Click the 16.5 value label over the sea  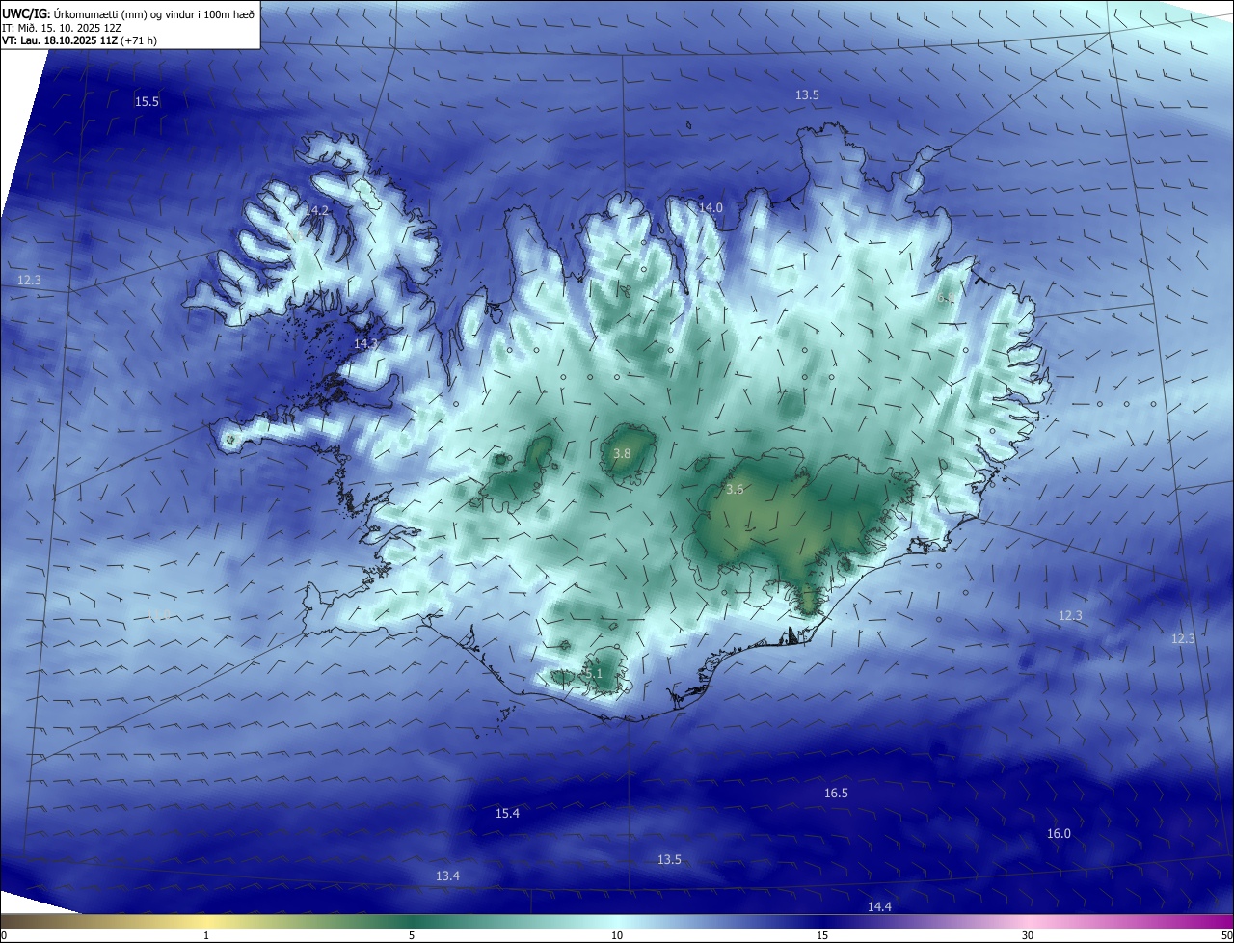836,793
